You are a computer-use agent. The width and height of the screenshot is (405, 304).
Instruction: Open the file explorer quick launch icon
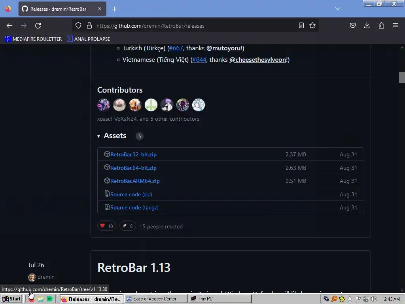(x=41, y=299)
